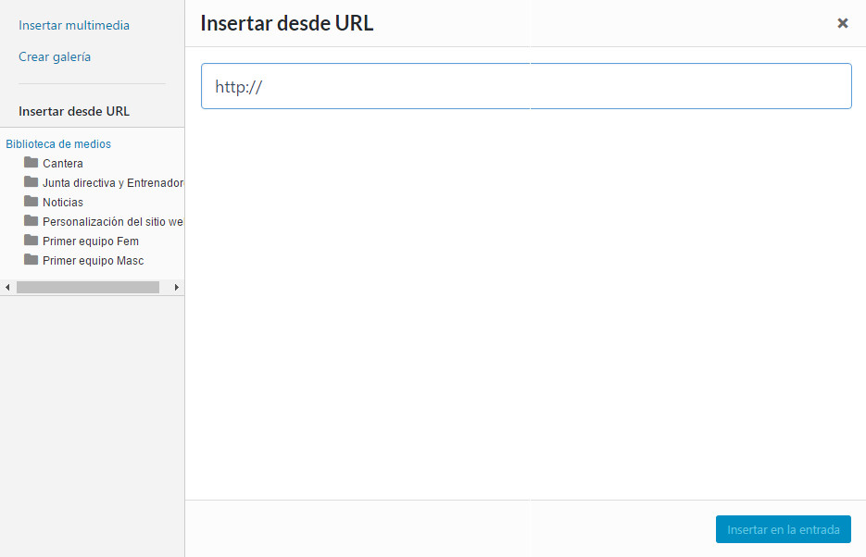The width and height of the screenshot is (866, 557).
Task: Click the Cantera folder icon
Action: click(31, 163)
